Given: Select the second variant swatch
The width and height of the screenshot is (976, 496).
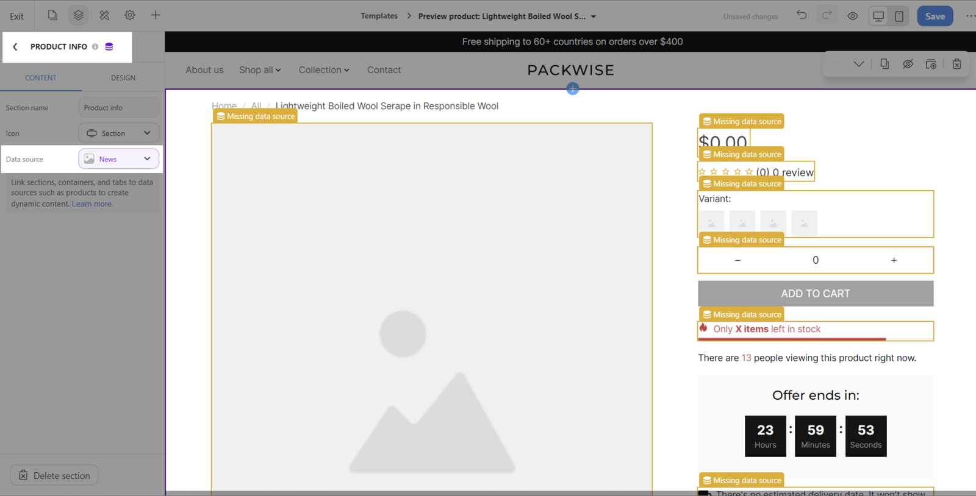Looking at the screenshot, I should [x=742, y=223].
